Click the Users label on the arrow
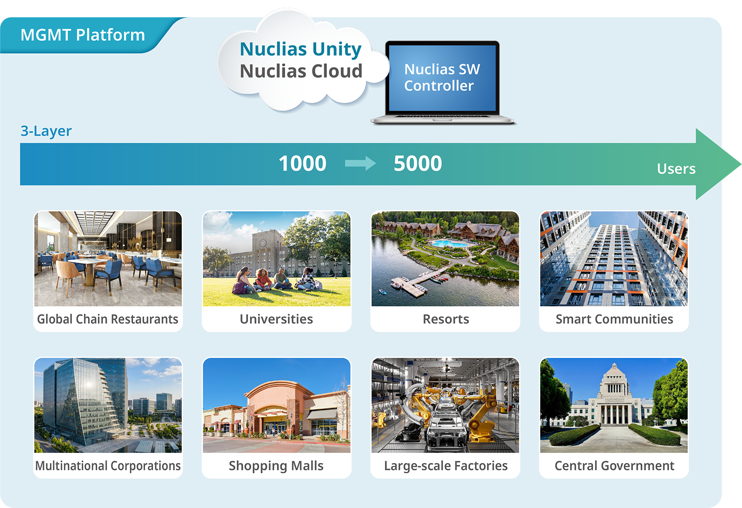The width and height of the screenshot is (742, 508). (676, 169)
